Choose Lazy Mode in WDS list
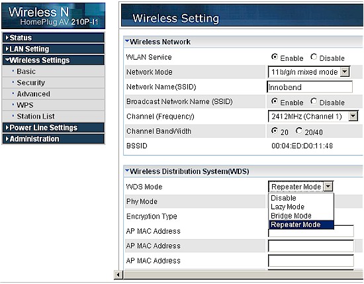 (301, 207)
